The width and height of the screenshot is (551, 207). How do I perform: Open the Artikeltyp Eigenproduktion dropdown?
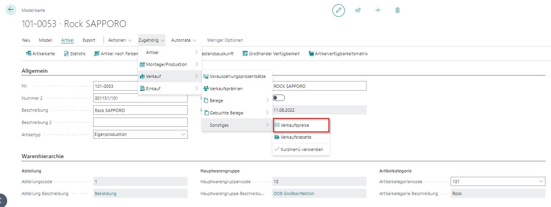[140, 134]
